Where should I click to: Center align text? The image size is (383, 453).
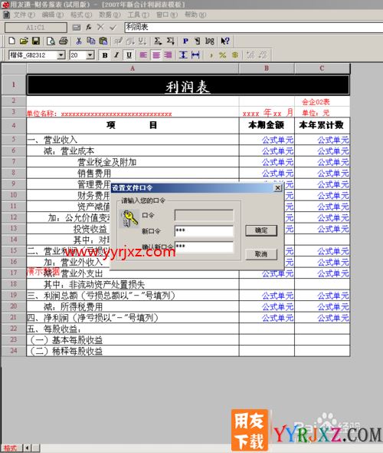pos(156,55)
